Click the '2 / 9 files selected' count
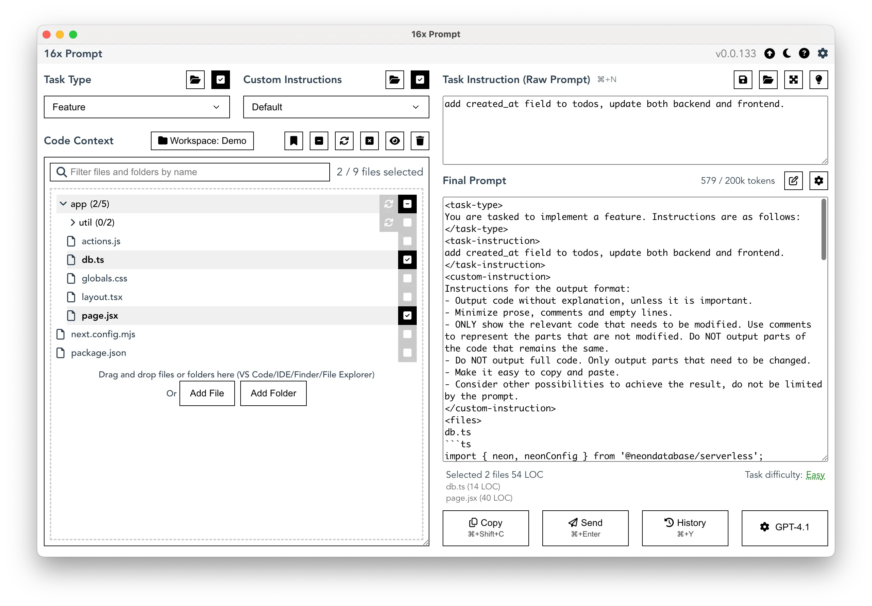Viewport: 872px width, 606px height. (380, 172)
